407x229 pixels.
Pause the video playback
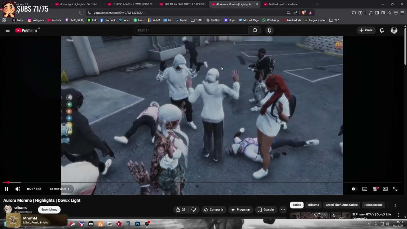pyautogui.click(x=6, y=189)
